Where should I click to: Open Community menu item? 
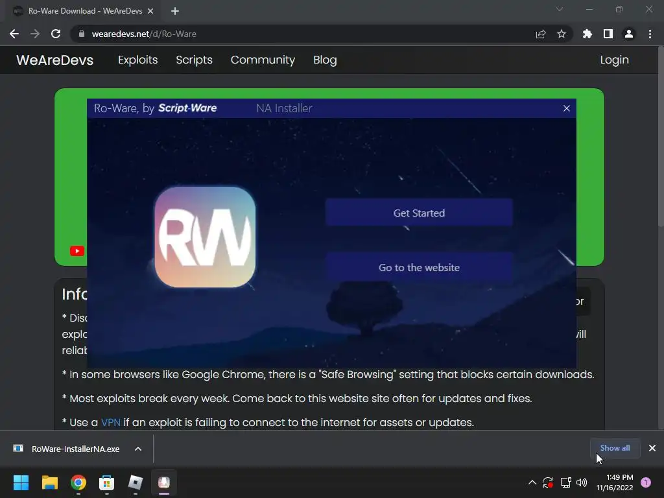coord(263,60)
